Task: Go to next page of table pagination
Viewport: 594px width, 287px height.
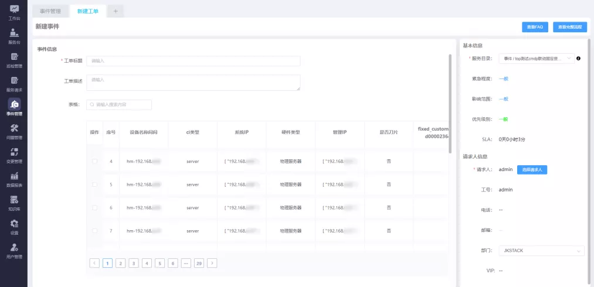Action: coord(212,263)
